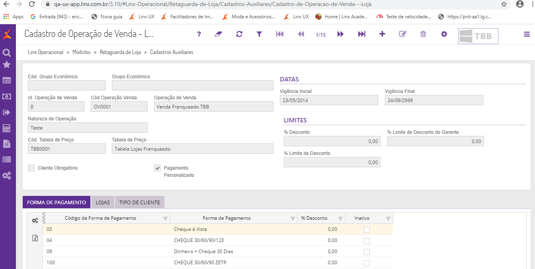Export grid using the Excel icon
The height and width of the screenshot is (269, 535).
pos(35,238)
